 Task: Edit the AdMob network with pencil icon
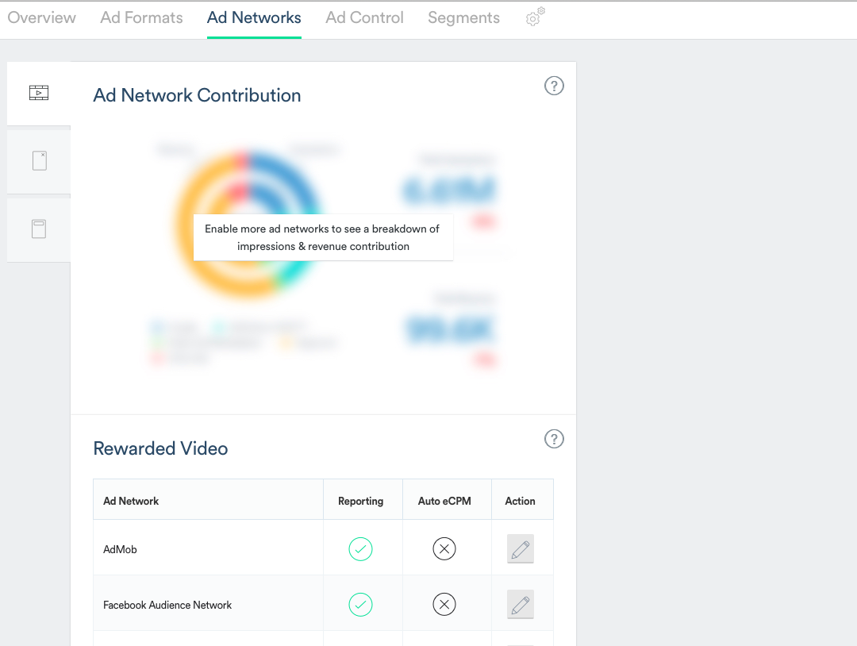521,549
